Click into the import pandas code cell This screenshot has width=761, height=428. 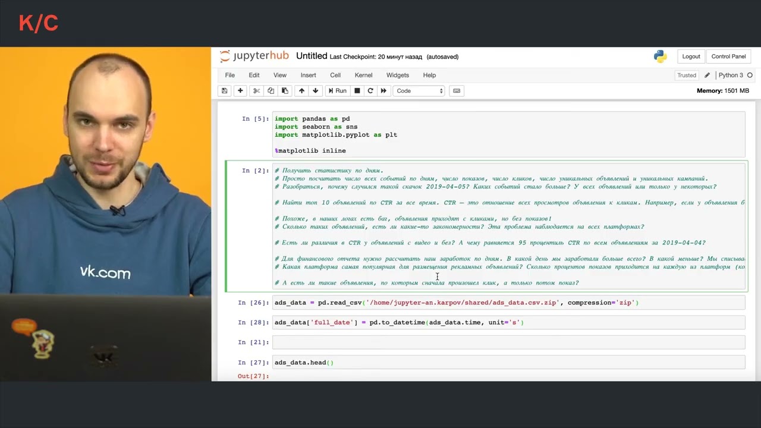pyautogui.click(x=508, y=135)
